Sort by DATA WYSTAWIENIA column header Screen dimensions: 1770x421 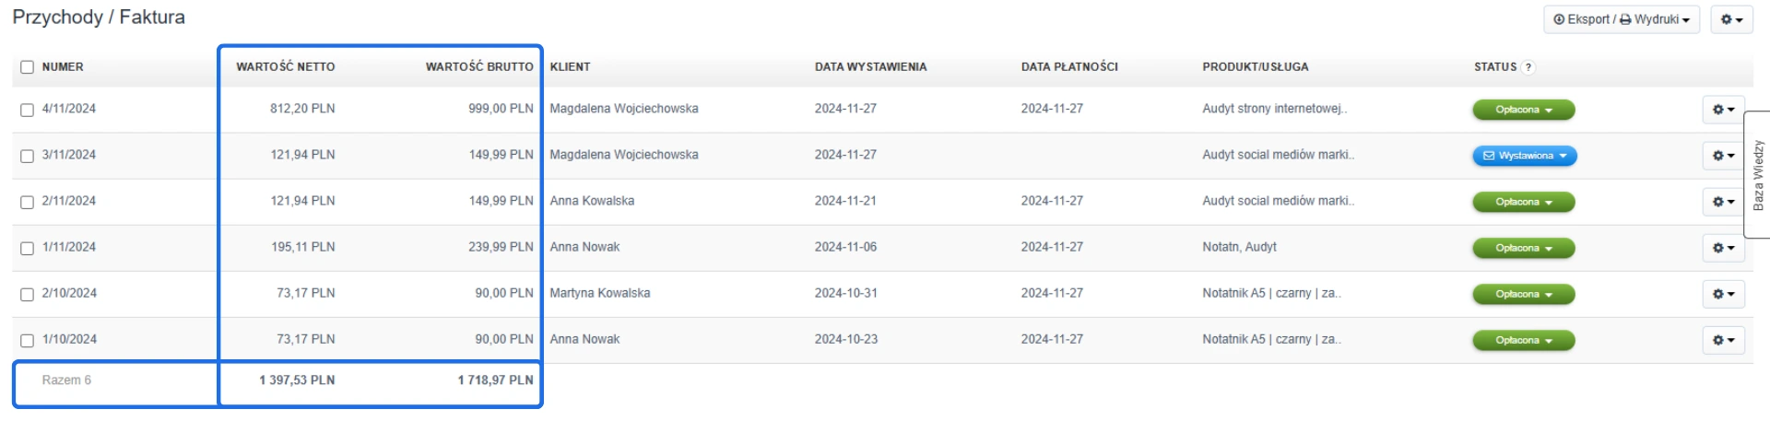pos(870,67)
